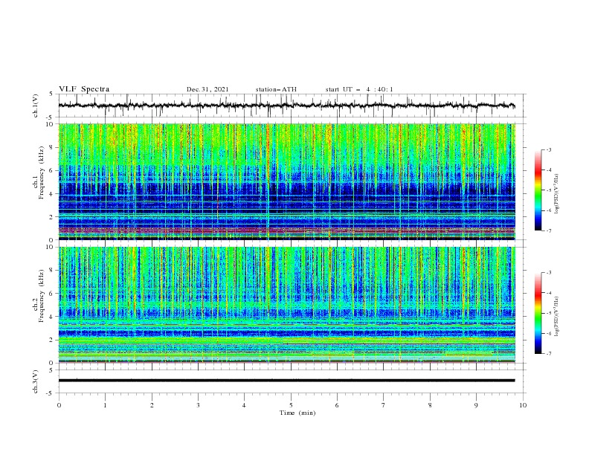
Task: Click time axis tick label "7"
Action: point(384,405)
